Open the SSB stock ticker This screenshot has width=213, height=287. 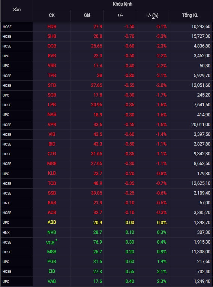click(52, 193)
